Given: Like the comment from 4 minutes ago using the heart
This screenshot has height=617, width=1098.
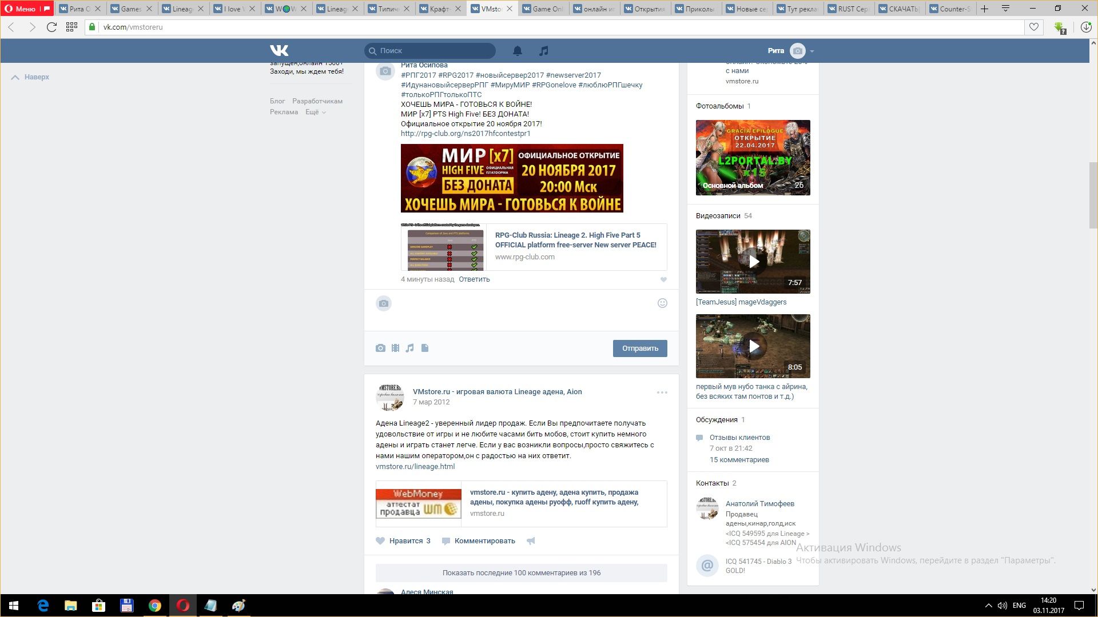Looking at the screenshot, I should tap(663, 279).
